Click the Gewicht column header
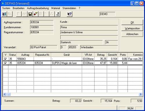The image size is (145, 111). [112, 55]
